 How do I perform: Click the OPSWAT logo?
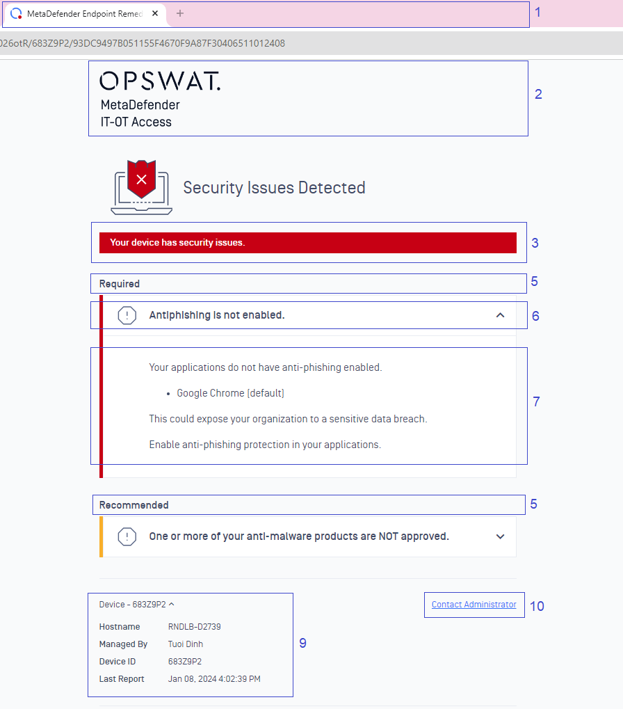tap(160, 81)
